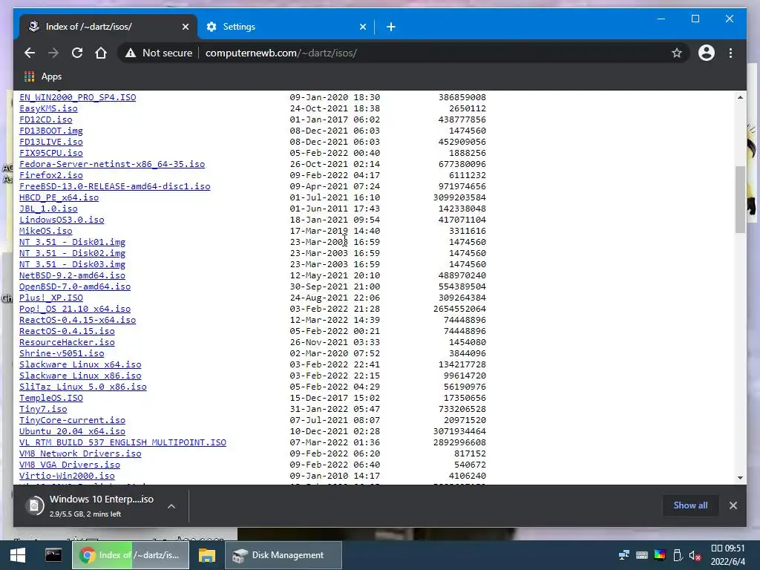Close the Index of /~dartz/isos/ tab
The image size is (760, 570).
pos(185,27)
